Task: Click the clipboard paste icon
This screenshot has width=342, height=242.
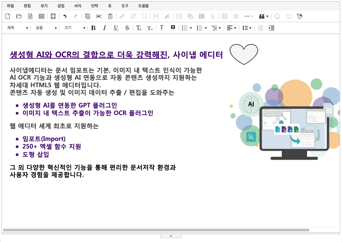Action: pos(110,16)
